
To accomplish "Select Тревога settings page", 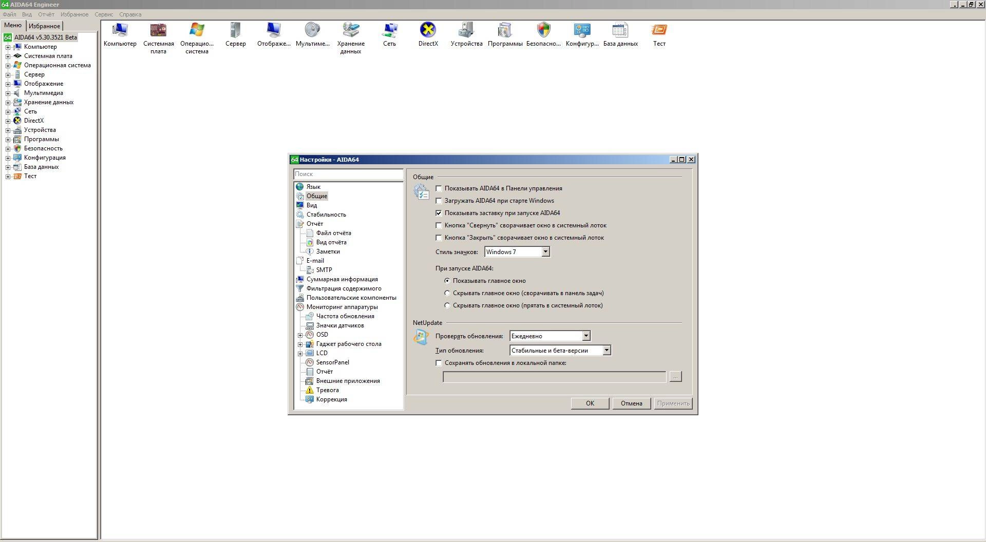I will (x=327, y=390).
